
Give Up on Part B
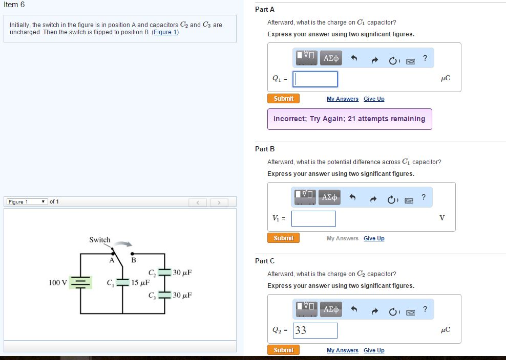374,238
